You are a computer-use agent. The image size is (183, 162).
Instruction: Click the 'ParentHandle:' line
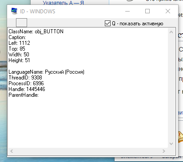coord(24,95)
